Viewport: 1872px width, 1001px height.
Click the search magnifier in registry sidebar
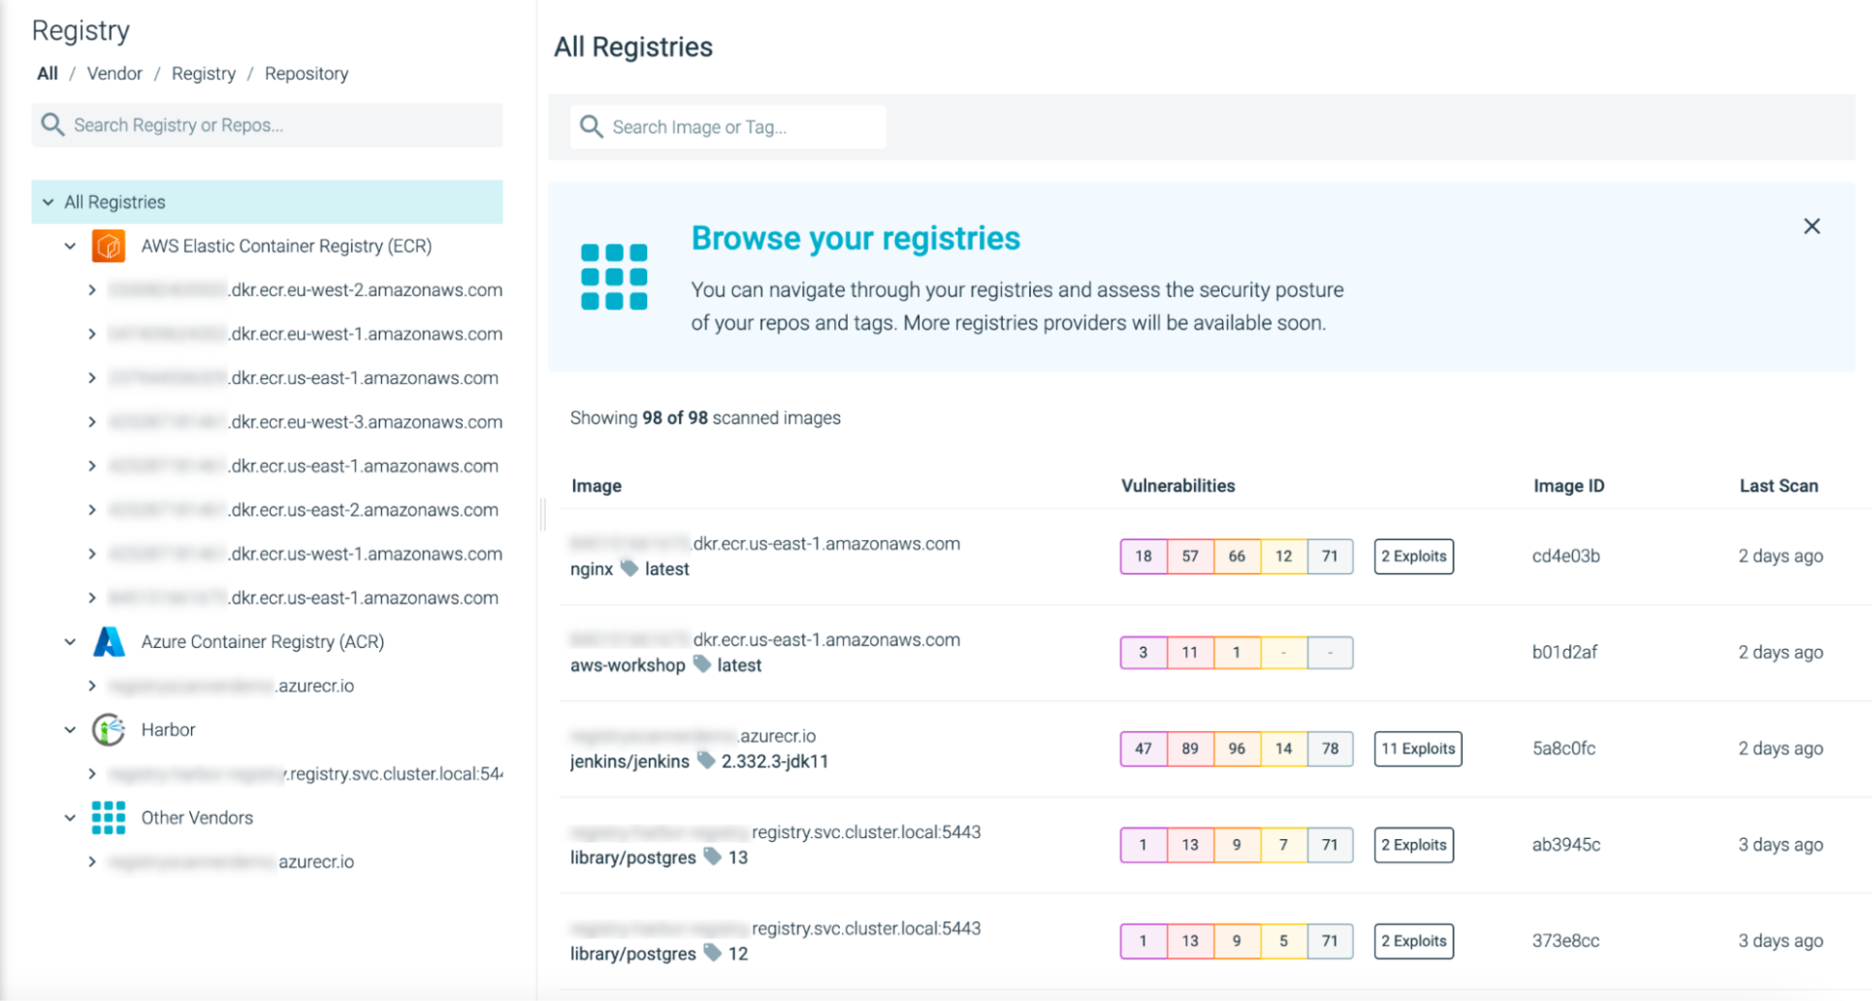52,124
